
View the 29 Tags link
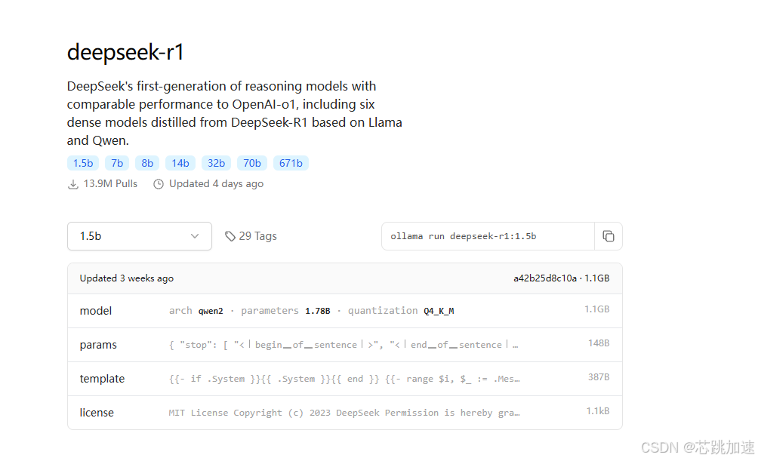click(x=251, y=236)
